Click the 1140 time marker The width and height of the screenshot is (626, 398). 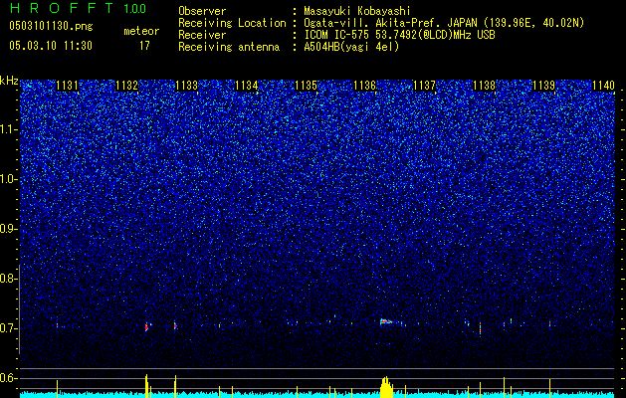coord(603,86)
